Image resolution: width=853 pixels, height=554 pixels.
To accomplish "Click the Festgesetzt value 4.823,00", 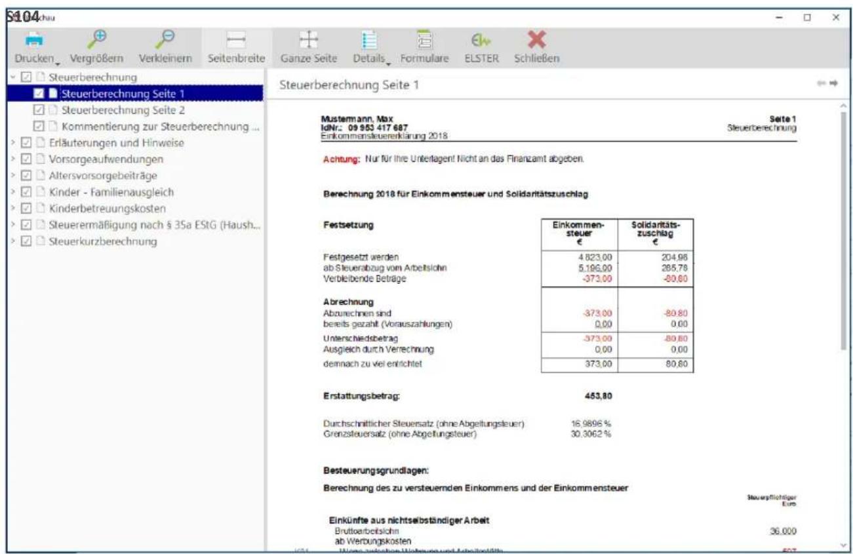I will tap(595, 256).
